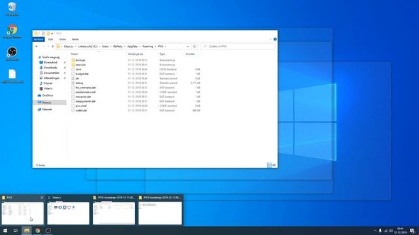
Task: Click the back arrow in Explorer
Action: (37, 46)
